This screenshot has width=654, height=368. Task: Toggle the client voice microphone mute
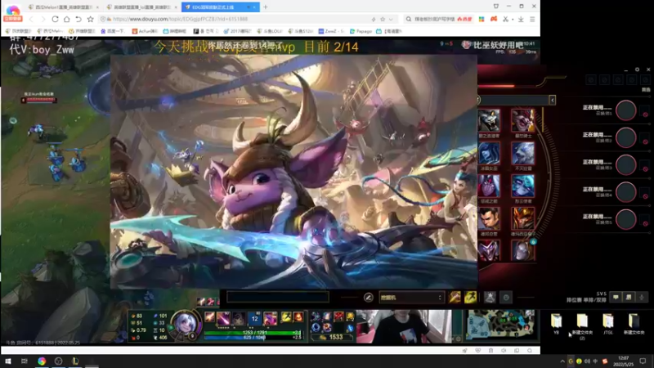point(642,297)
